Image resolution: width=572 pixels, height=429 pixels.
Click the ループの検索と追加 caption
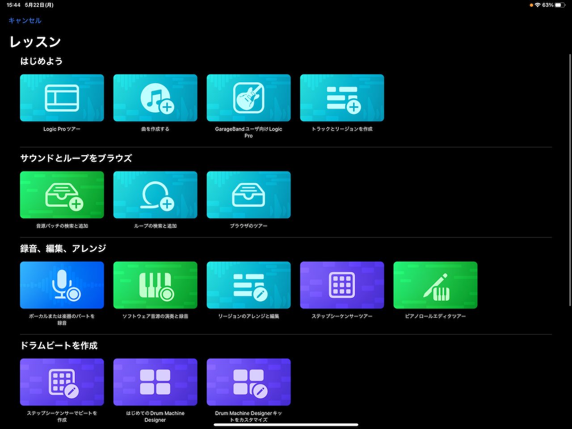point(155,226)
